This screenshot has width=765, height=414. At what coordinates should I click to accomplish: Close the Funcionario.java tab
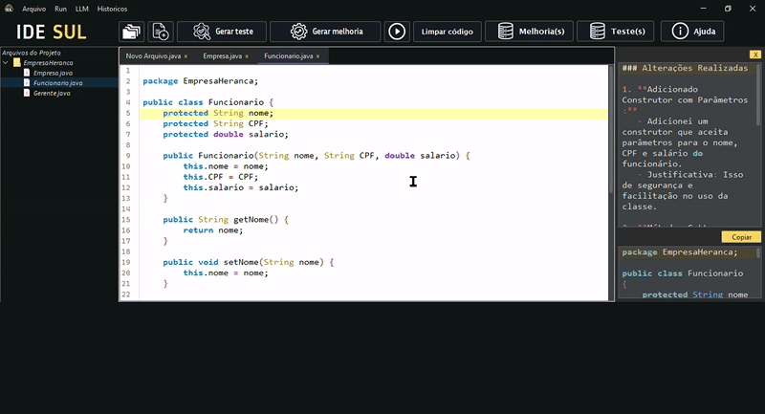pos(318,56)
